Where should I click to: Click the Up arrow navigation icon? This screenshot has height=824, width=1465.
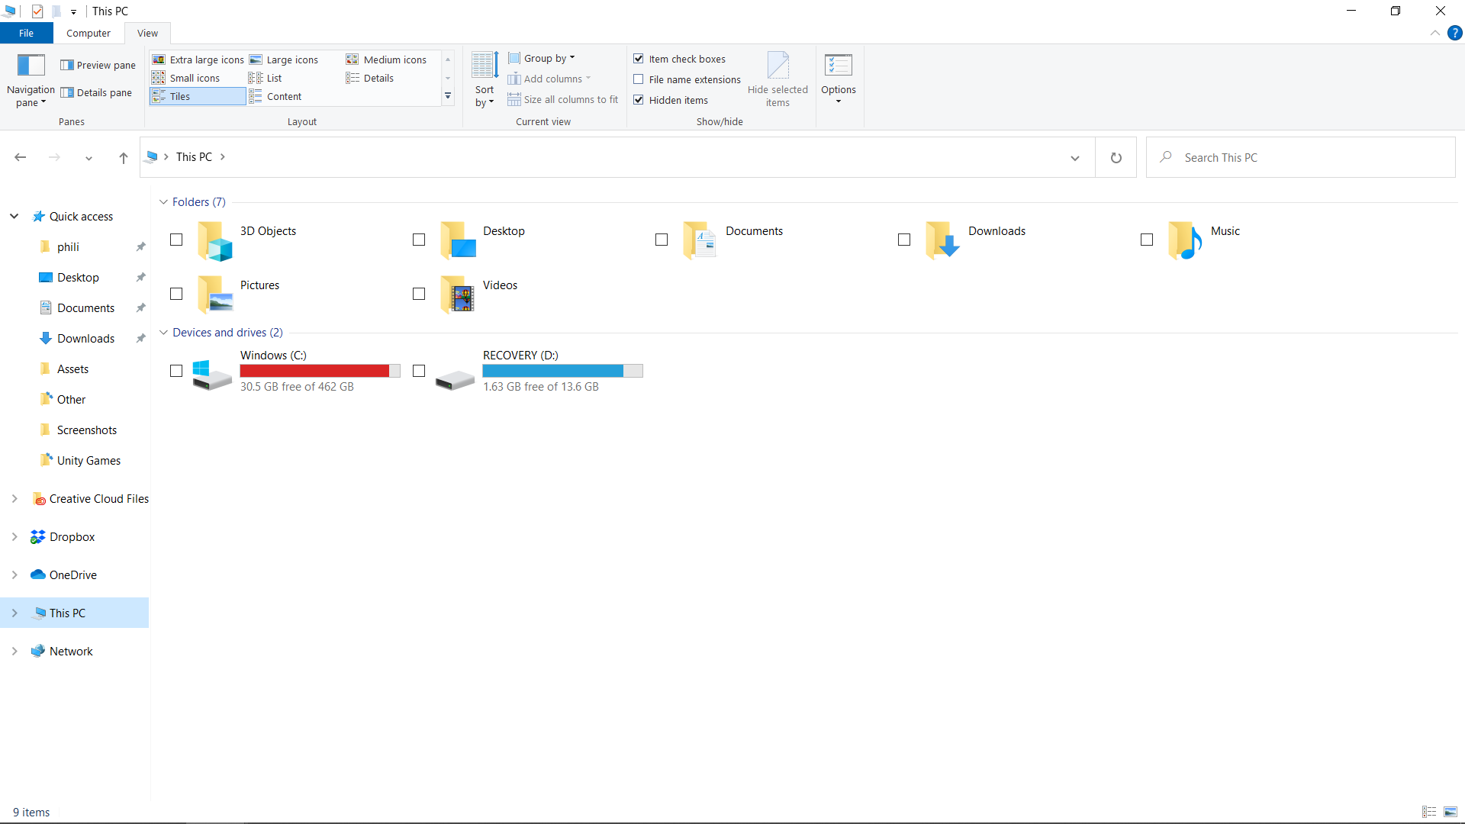point(123,158)
